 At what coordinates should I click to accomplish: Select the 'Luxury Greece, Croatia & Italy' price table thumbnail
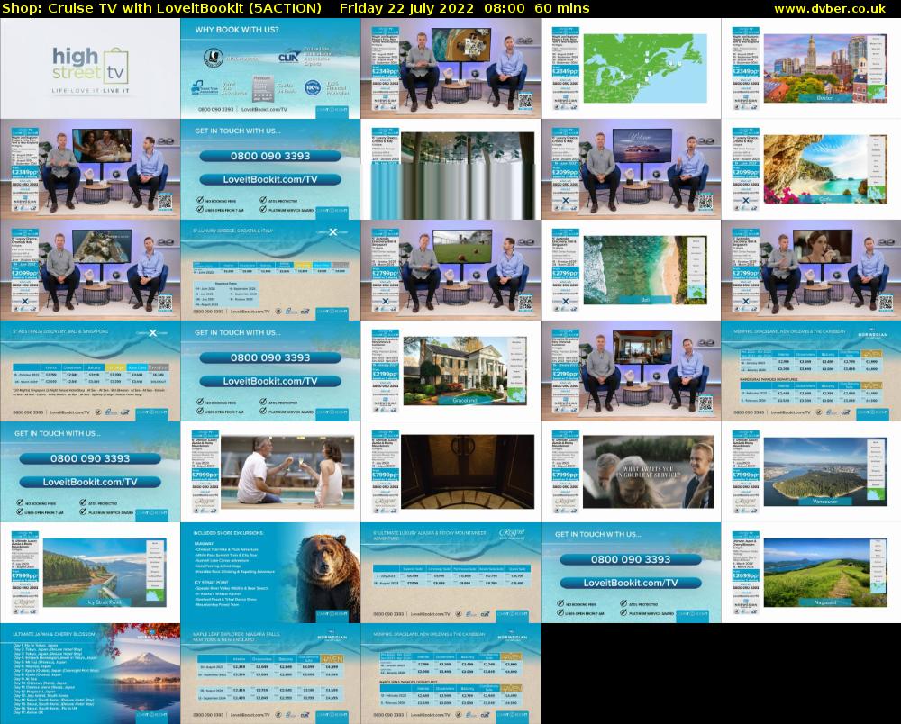pyautogui.click(x=270, y=270)
